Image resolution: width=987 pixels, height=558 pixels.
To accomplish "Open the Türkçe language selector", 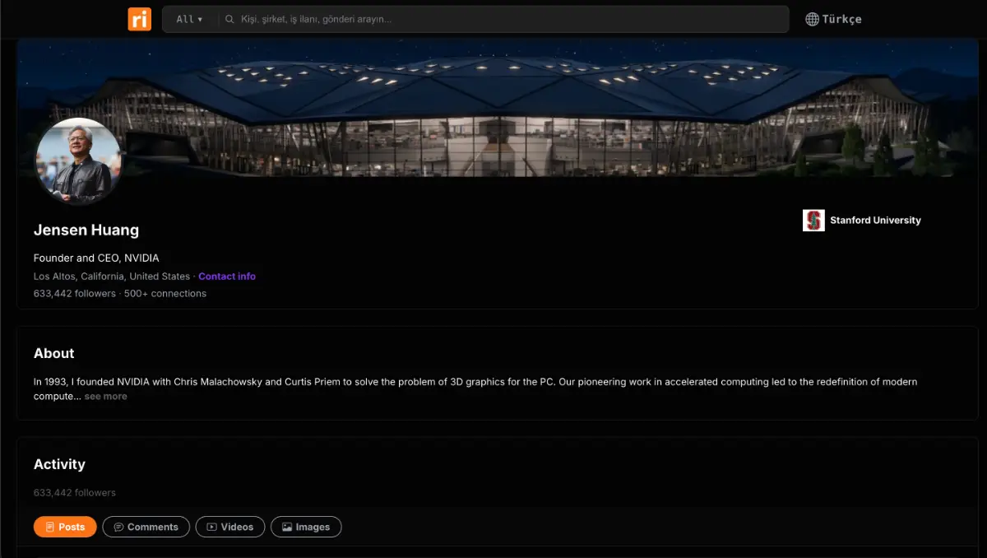I will 833,19.
